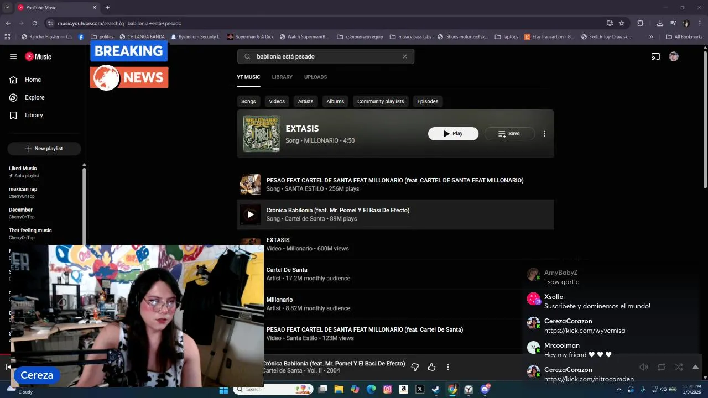Filter results by Artists chip
This screenshot has width=708, height=398.
click(305, 101)
